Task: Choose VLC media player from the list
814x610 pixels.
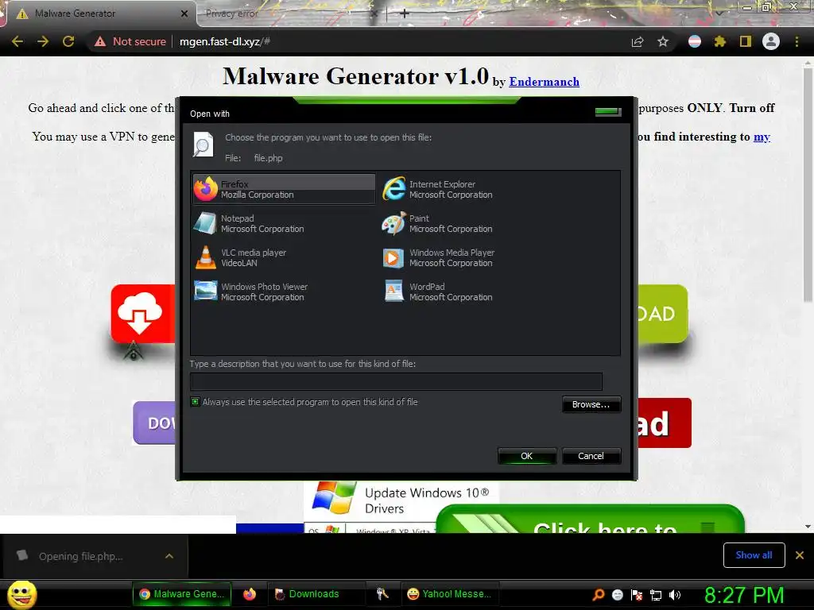Action: (240, 258)
